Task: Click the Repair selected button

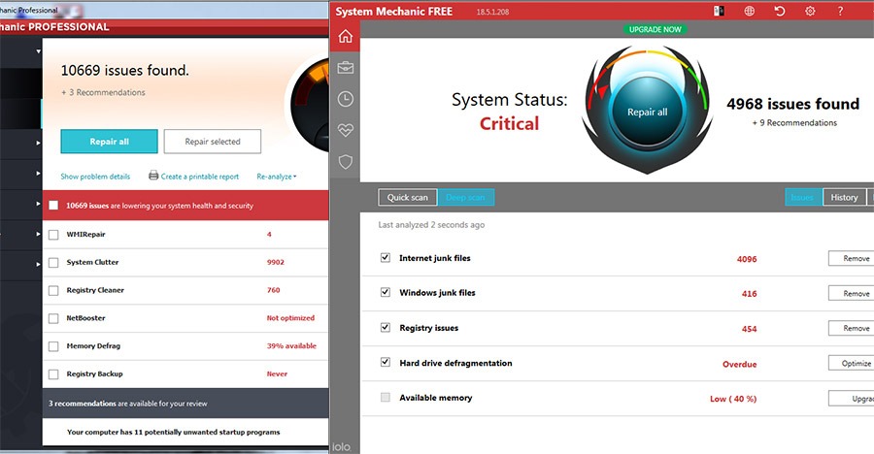Action: pos(213,142)
